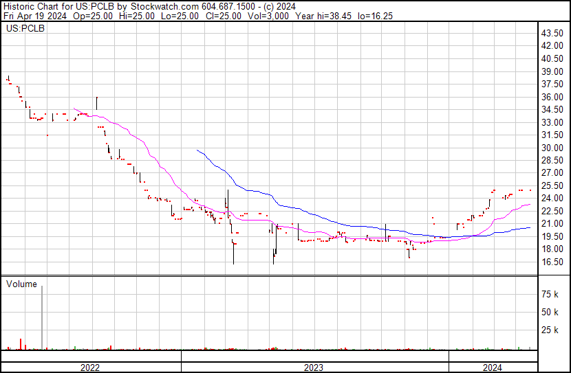The image size is (571, 373).
Task: Click the tallest gray volume spike bar
Action: (x=43, y=316)
